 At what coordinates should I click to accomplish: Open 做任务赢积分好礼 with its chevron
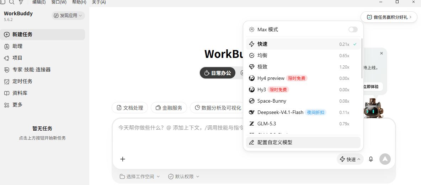389,17
